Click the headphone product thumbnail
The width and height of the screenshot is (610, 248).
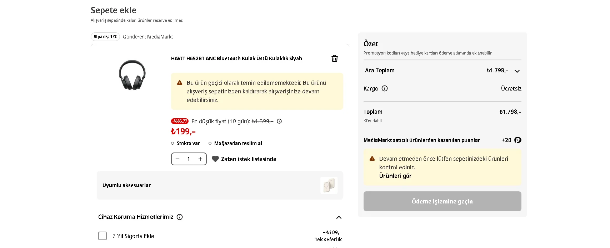[x=132, y=75]
